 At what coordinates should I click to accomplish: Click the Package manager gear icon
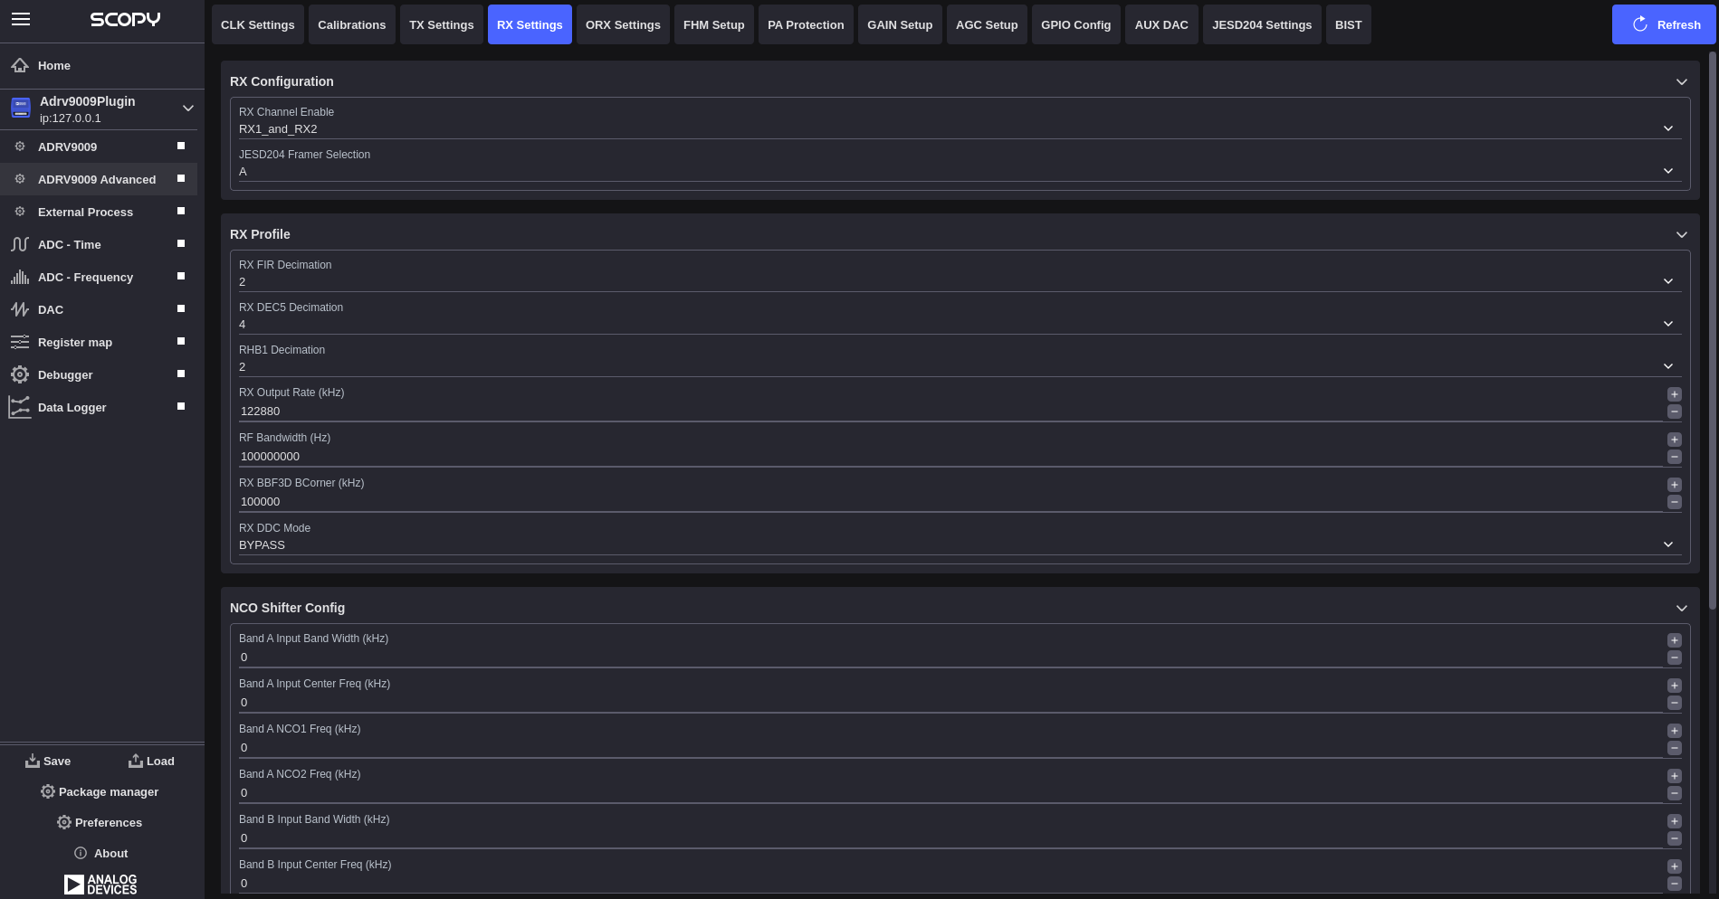point(48,791)
